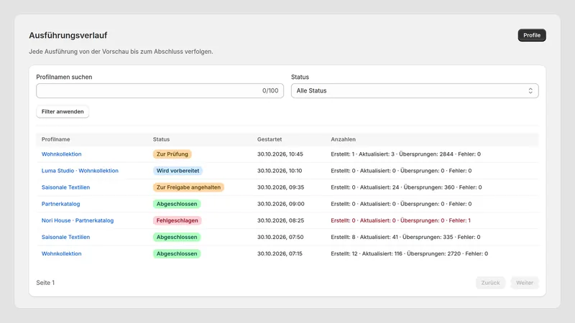Go to the previous page with Zurück
Viewport: 575px width, 323px height.
[x=490, y=283]
